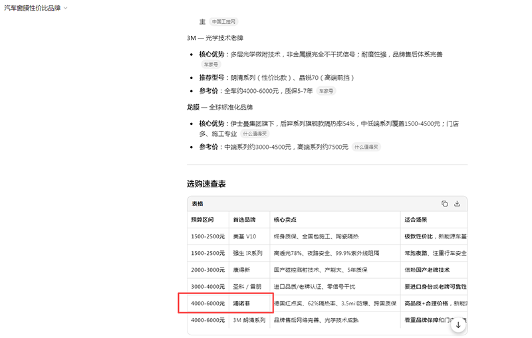Click the 核心优势 line about 伊士曼集团旗下
This screenshot has height=338, width=532.
tap(329, 129)
